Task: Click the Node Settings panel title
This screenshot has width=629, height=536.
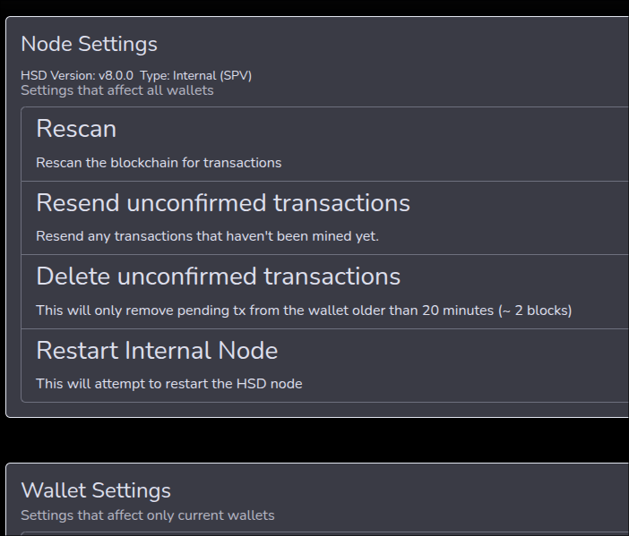Action: [x=89, y=44]
